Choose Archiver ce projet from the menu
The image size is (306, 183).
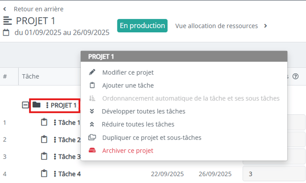tap(128, 151)
